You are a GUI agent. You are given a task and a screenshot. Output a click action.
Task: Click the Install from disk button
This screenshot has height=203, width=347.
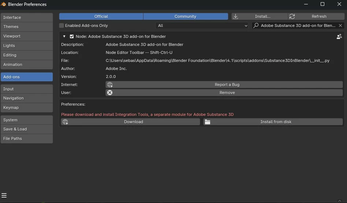pos(273,122)
